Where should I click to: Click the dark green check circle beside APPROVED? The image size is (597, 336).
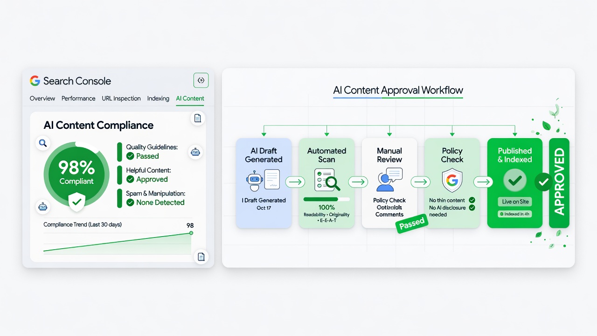(x=543, y=182)
